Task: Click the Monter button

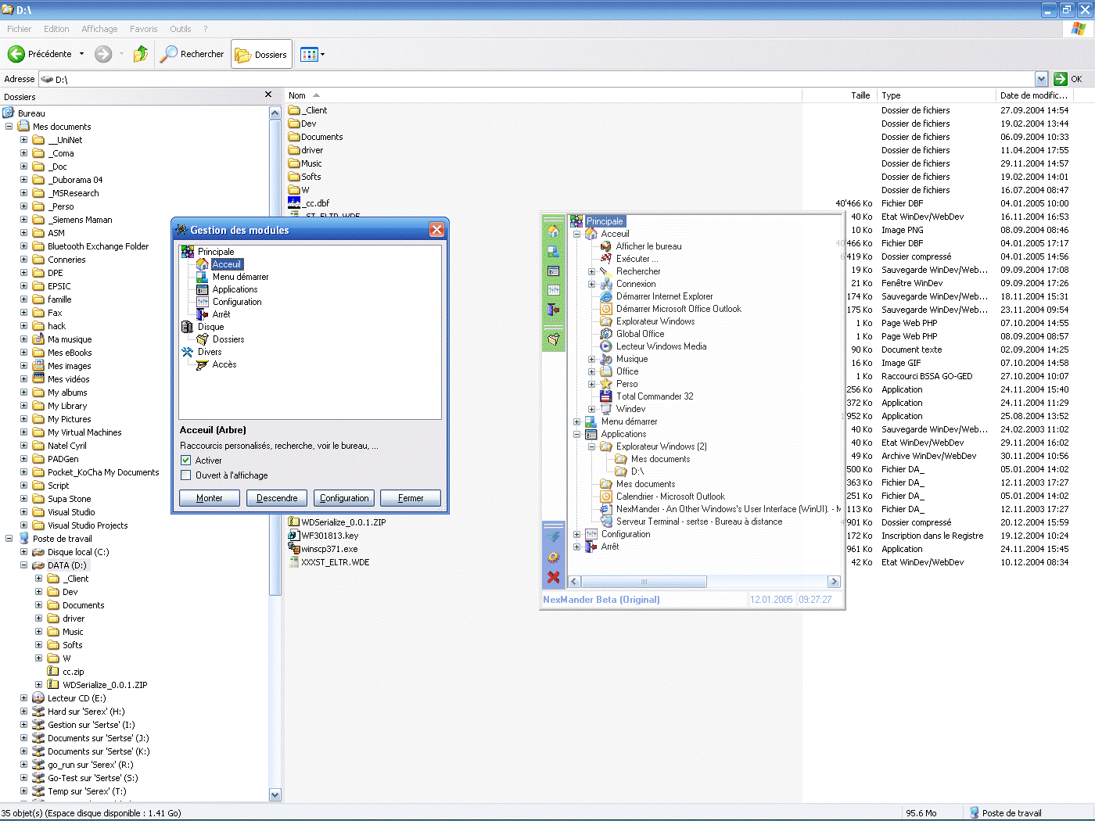Action: coord(210,498)
